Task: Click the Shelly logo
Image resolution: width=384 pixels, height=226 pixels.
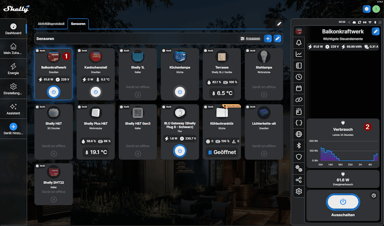Action: (x=16, y=9)
